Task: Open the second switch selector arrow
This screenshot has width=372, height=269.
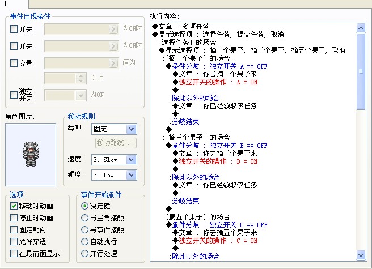Action: click(113, 46)
